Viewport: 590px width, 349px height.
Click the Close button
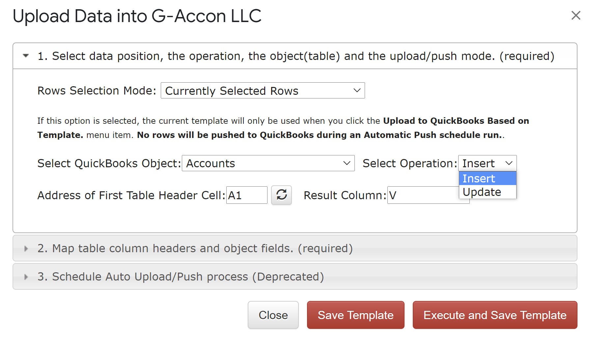click(273, 315)
